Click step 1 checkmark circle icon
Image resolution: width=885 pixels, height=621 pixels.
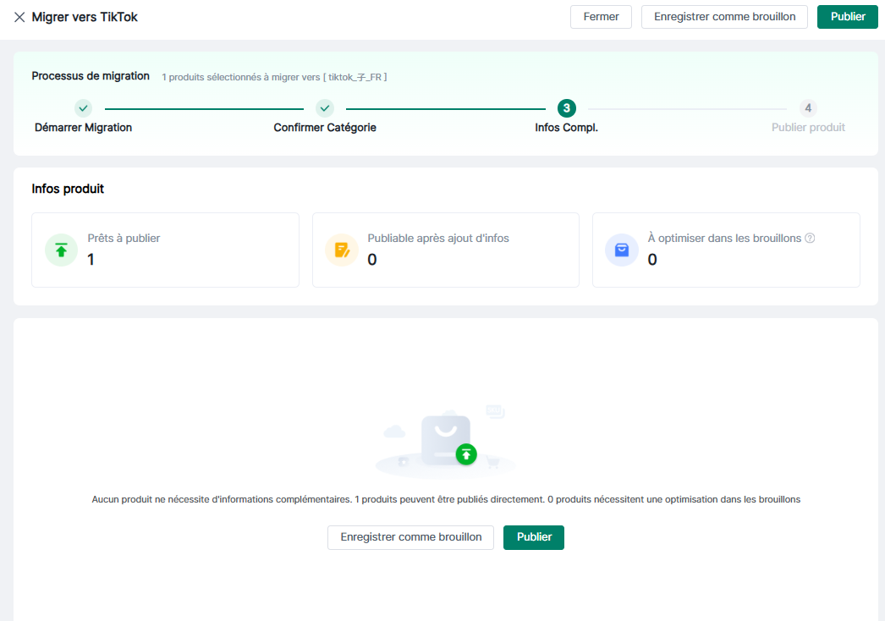(83, 108)
